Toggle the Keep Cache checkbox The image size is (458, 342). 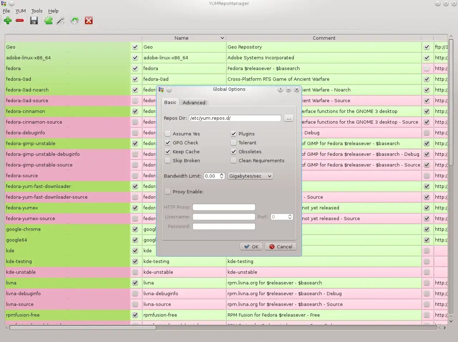coord(167,152)
